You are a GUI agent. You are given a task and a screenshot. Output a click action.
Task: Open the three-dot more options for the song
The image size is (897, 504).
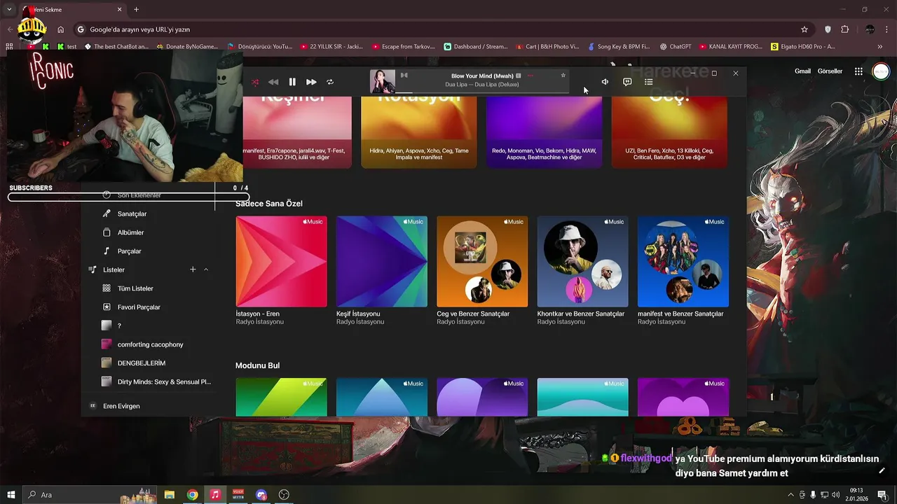(x=530, y=76)
